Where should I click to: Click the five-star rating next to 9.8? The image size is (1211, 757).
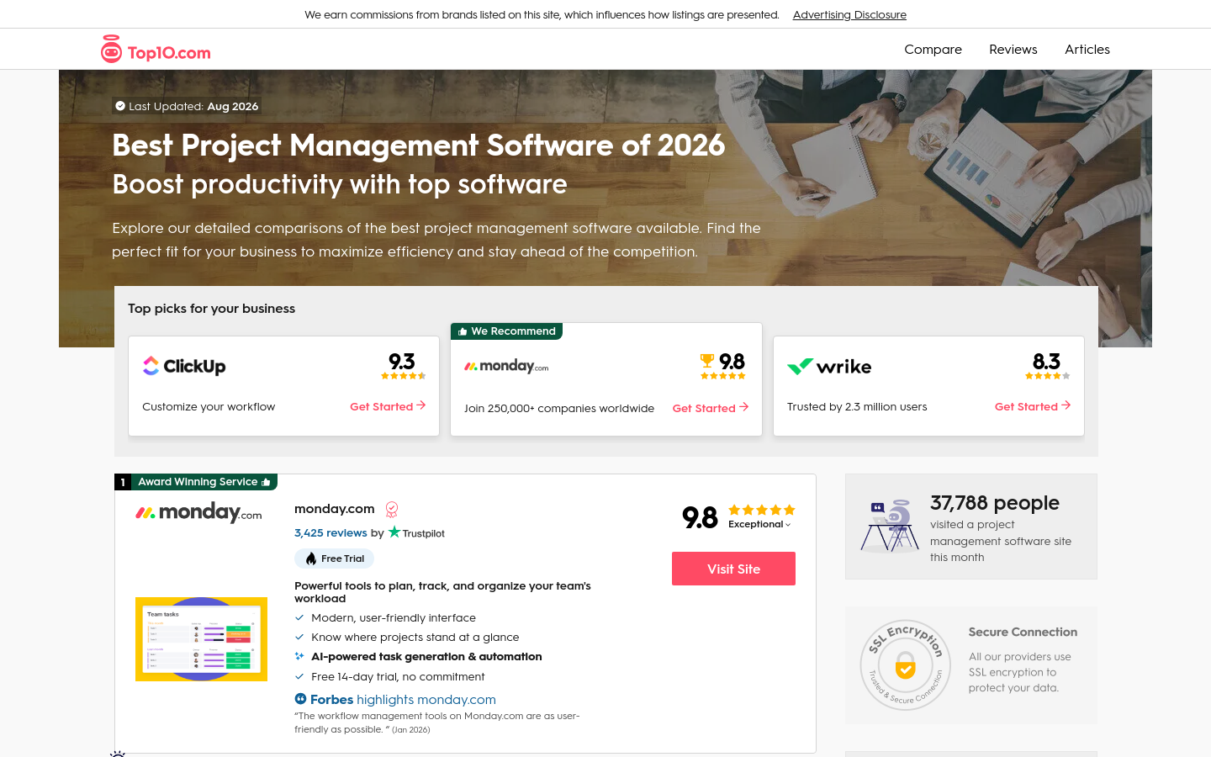761,510
